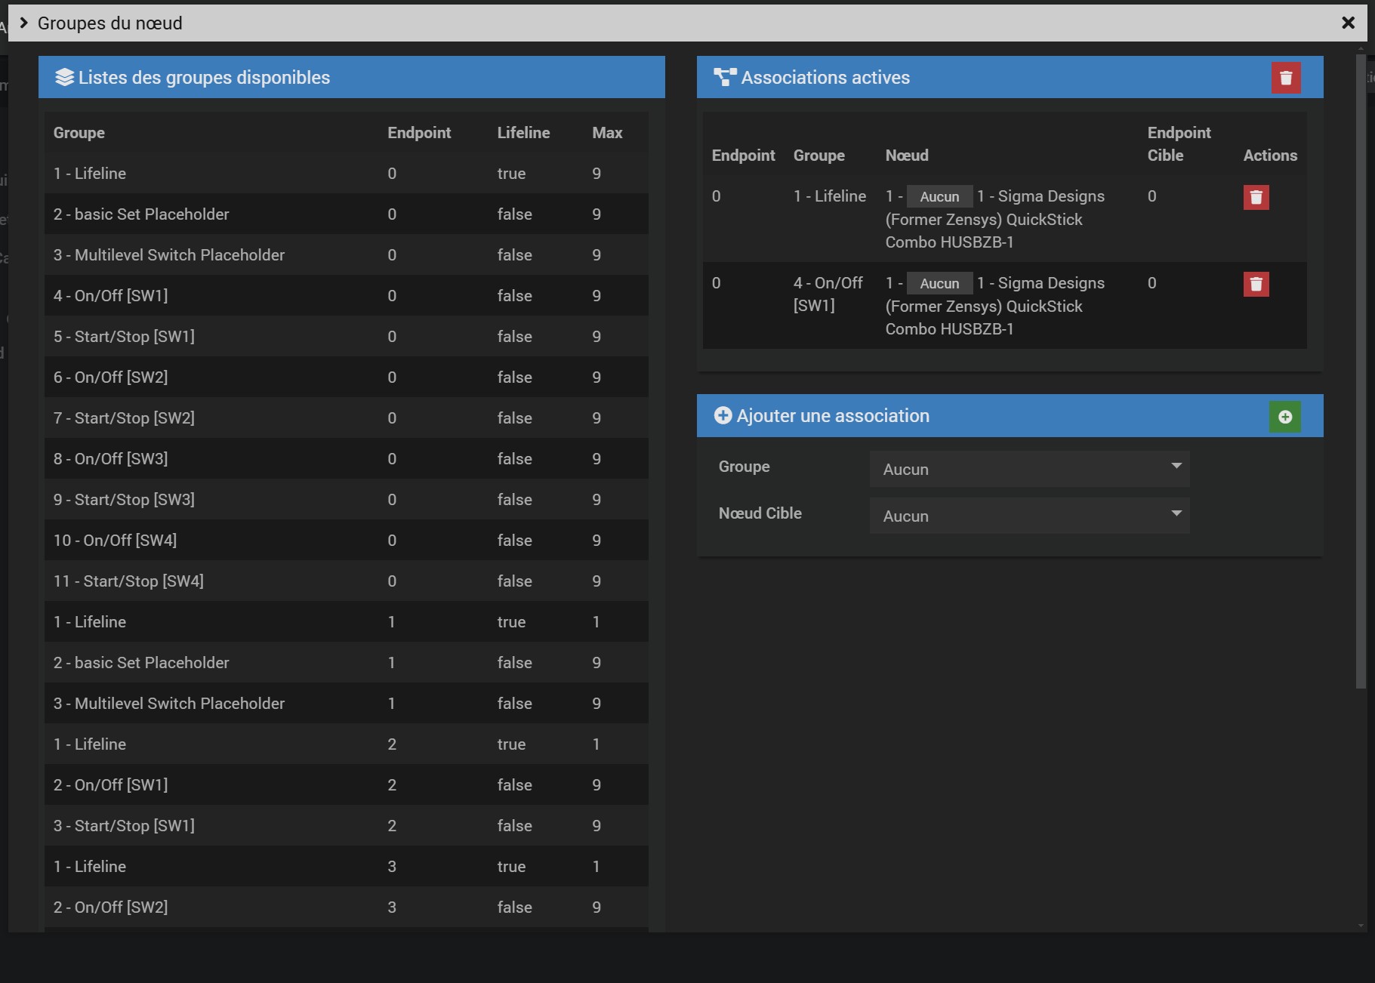Select the 2 - basic Set Placeholder row endpoint 1

(347, 663)
